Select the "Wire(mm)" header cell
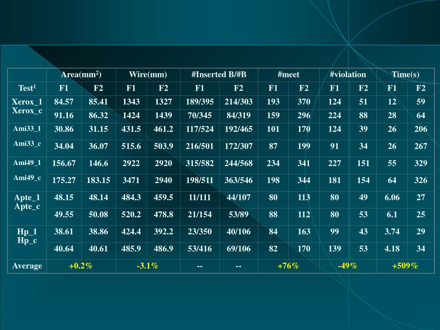Screen dimensions: 440x330 [148, 75]
